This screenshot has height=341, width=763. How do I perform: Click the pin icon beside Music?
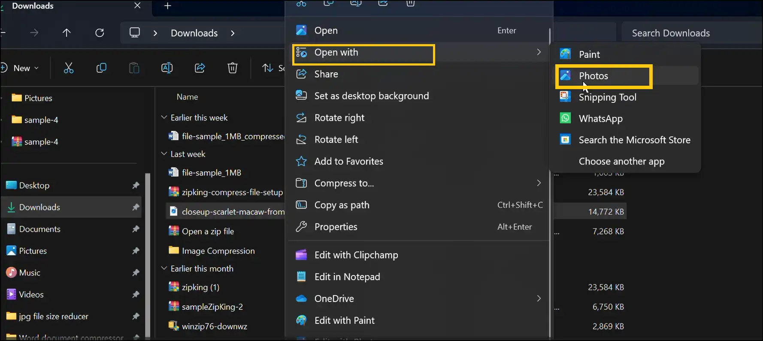pyautogui.click(x=136, y=273)
